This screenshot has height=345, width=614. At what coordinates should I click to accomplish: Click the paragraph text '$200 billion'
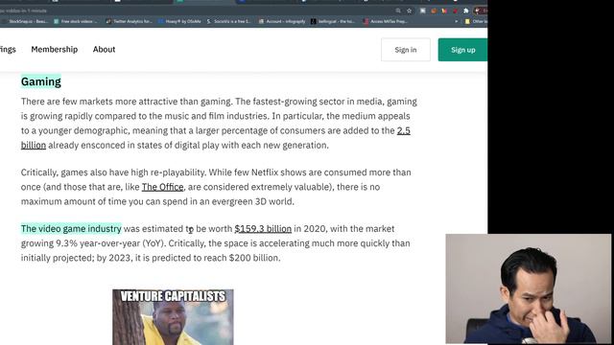point(254,258)
